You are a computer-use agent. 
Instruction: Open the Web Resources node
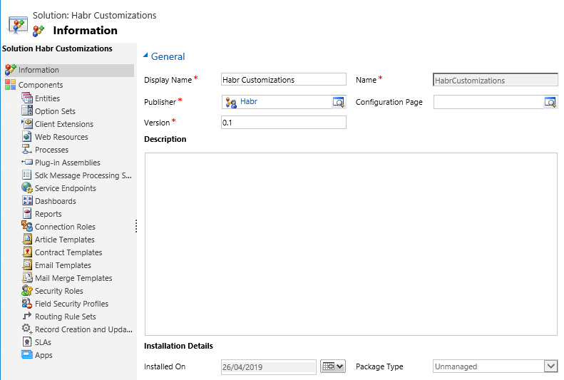click(x=61, y=137)
